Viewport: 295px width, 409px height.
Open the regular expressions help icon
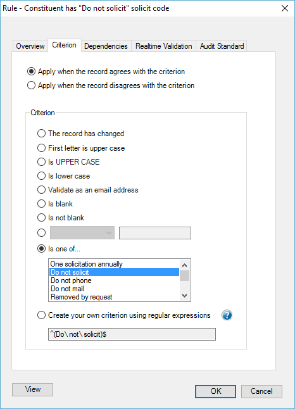pos(227,315)
